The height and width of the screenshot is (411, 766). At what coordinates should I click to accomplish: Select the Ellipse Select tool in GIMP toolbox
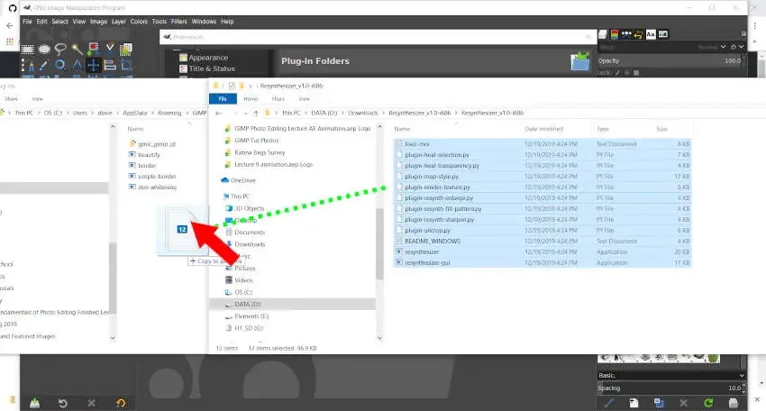44,50
